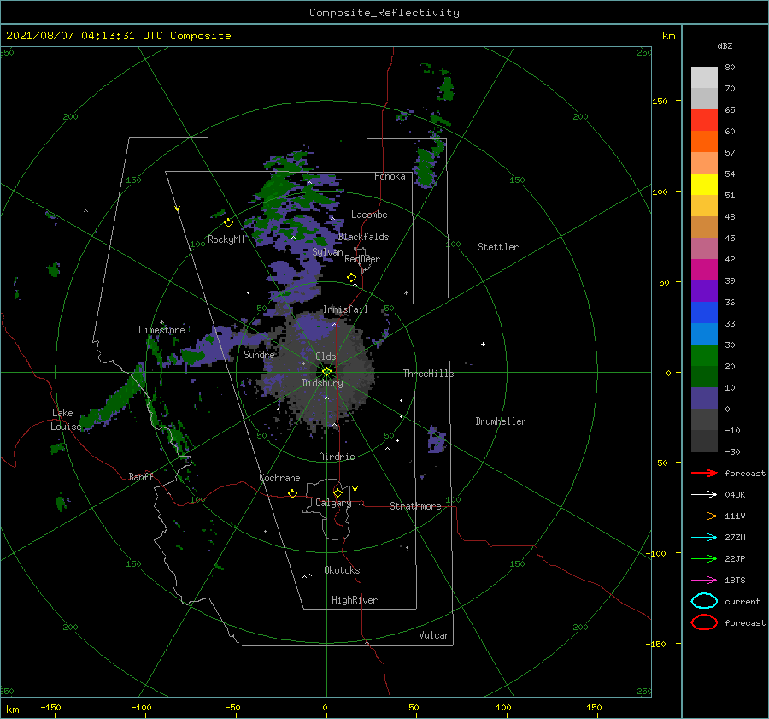Click the Lake Louise label
769x719 pixels.
tap(66, 420)
